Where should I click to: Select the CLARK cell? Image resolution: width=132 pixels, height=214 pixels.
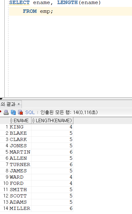[x=20, y=139]
